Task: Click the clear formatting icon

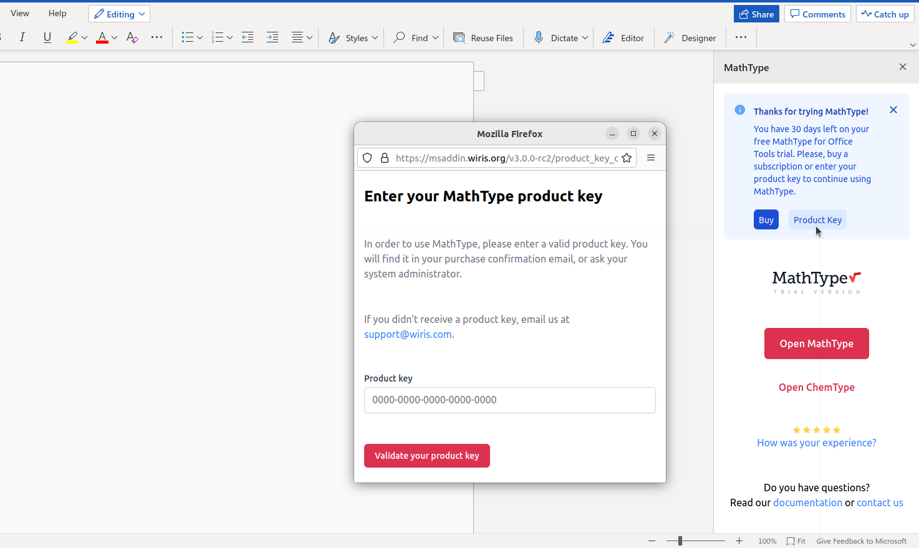Action: 132,37
